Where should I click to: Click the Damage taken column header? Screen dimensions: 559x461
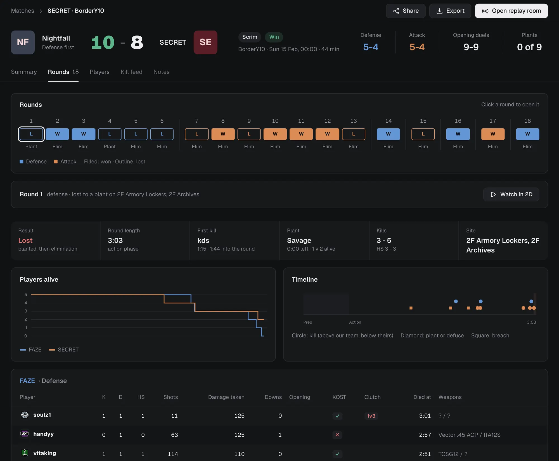pyautogui.click(x=226, y=397)
